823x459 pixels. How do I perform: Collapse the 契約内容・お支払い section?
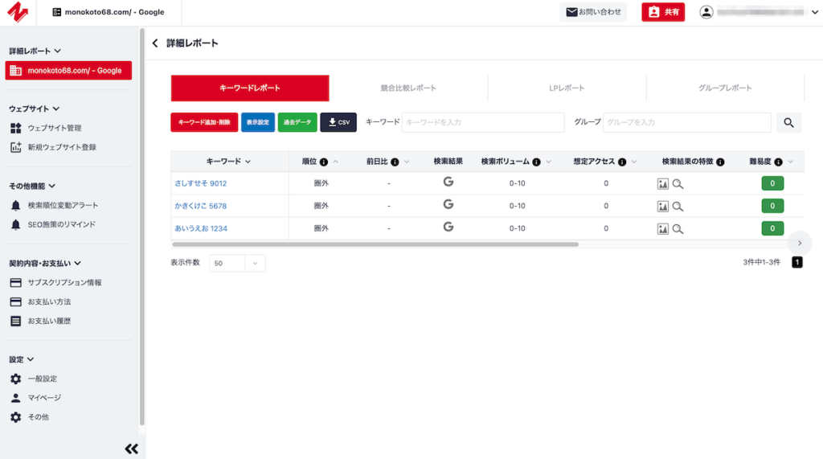tap(78, 263)
